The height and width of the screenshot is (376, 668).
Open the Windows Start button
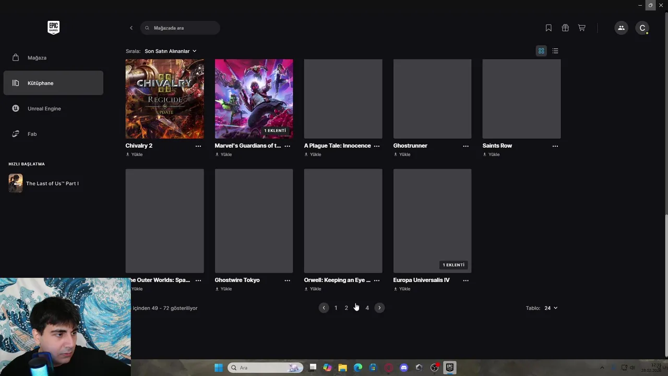(219, 368)
